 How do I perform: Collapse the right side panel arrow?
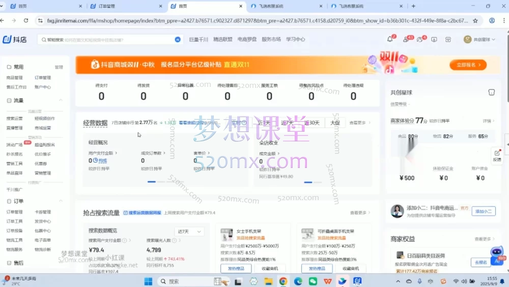(x=507, y=144)
